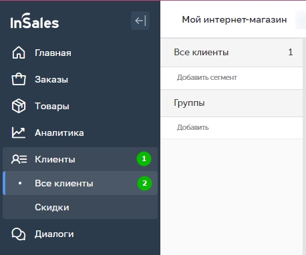Viewport: 306px width, 255px height.
Task: Collapse the Клиенты menu group
Action: click(80, 159)
